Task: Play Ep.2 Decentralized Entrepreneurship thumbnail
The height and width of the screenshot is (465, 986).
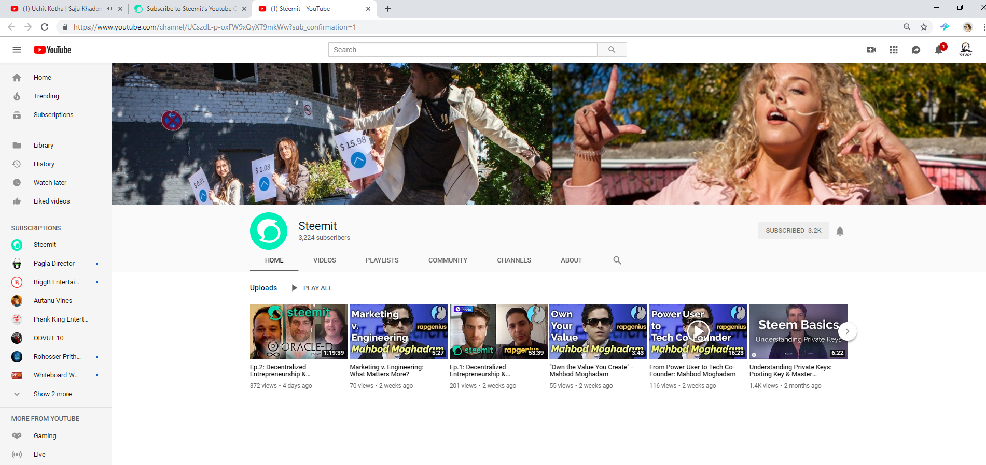Action: 299,331
